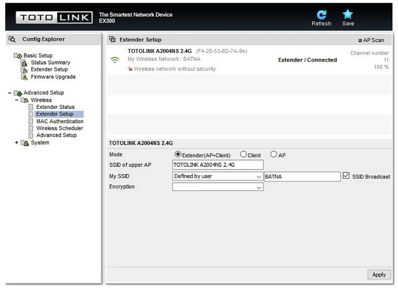The image size is (398, 288).
Task: Click the AP Scan button
Action: coord(371,40)
